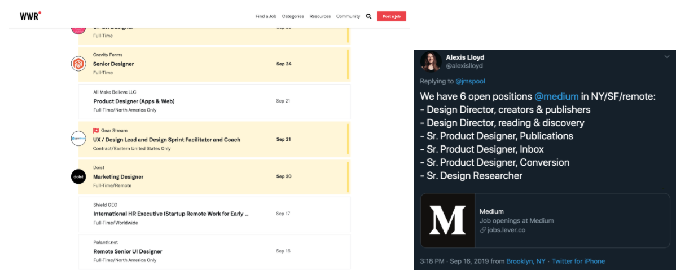Click Twitter for iPhone source link
This screenshot has height=275, width=685.
click(578, 261)
